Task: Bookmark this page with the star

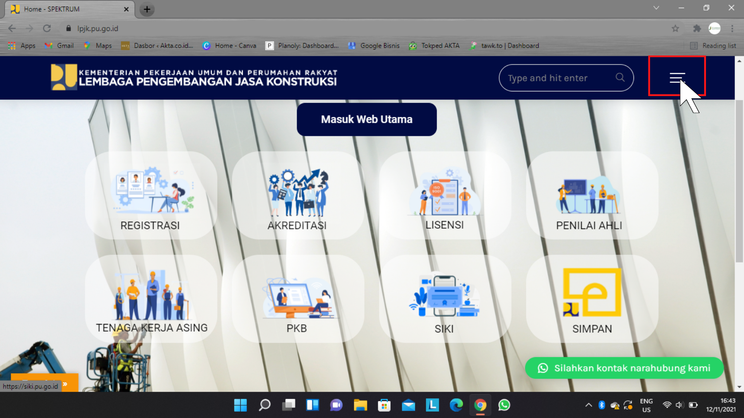Action: (x=676, y=28)
